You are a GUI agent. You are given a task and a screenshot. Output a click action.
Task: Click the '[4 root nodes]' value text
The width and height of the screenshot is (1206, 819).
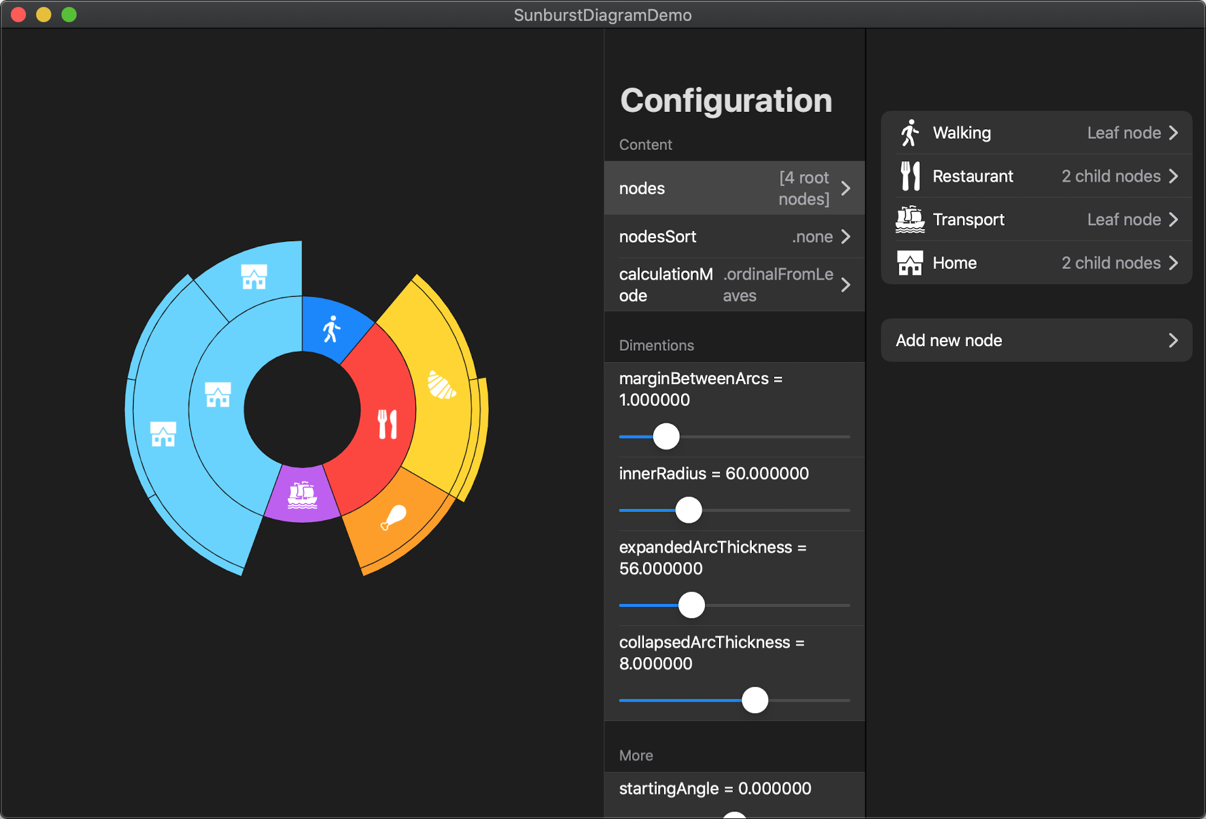click(x=804, y=189)
